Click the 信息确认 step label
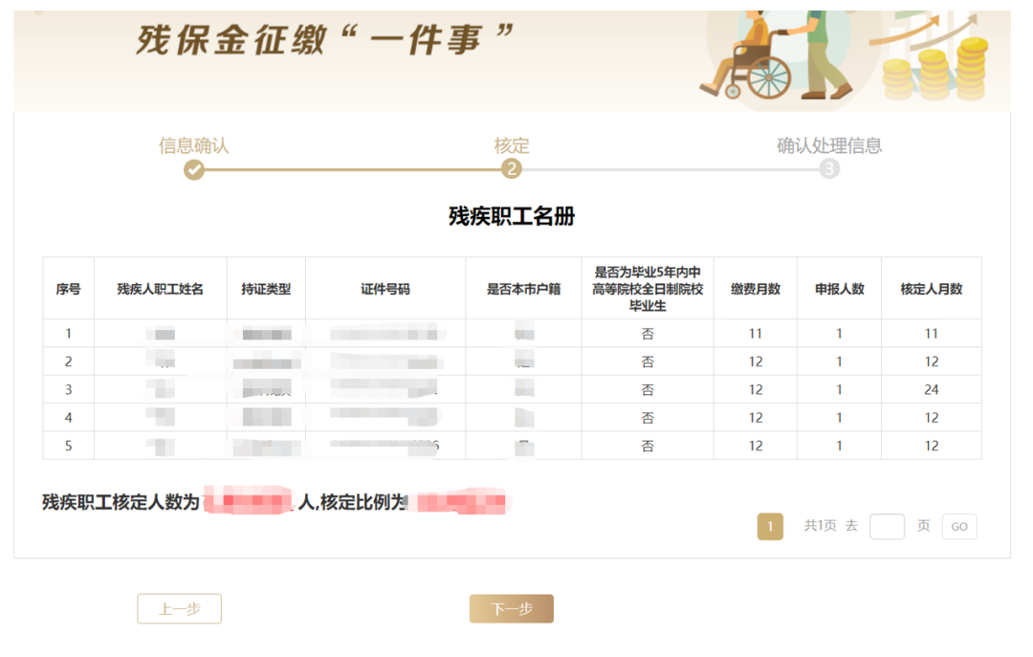Viewport: 1033px width, 657px height. (194, 145)
